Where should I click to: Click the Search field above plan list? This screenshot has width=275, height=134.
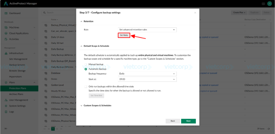click(59, 13)
